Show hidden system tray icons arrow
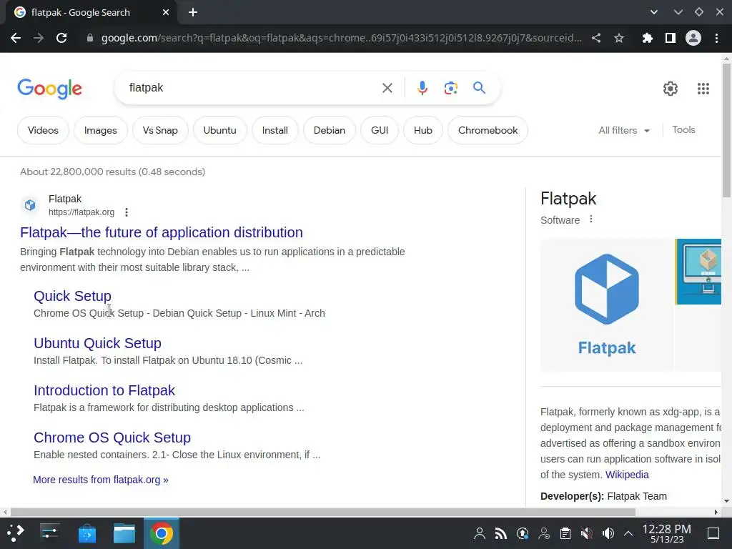 coord(628,533)
